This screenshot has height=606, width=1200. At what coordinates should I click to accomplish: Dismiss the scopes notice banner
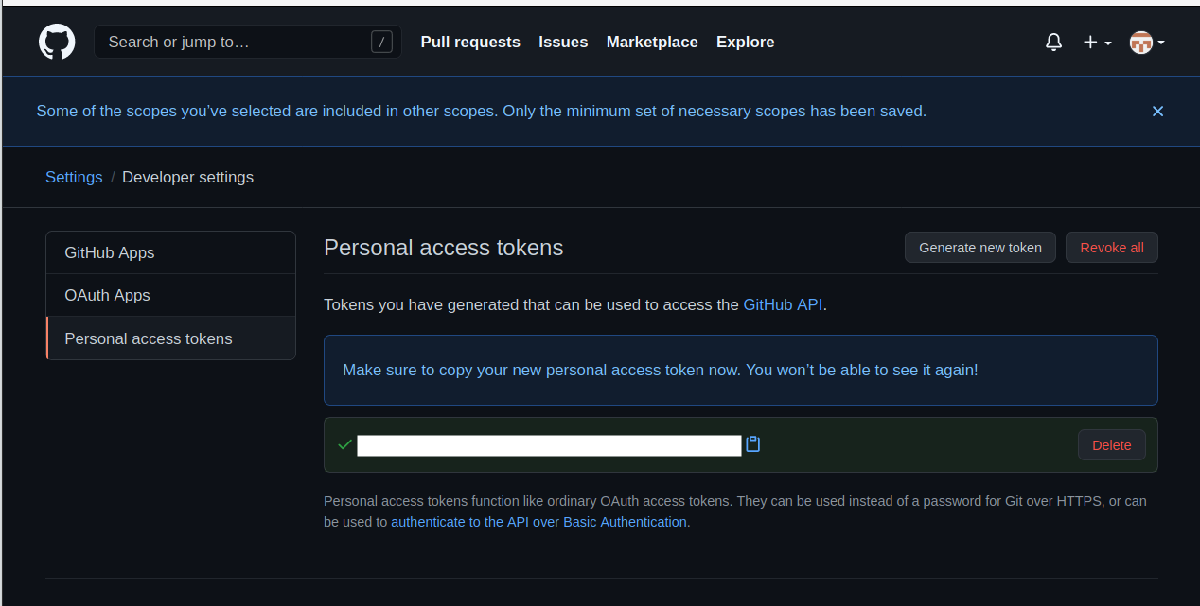pyautogui.click(x=1157, y=112)
